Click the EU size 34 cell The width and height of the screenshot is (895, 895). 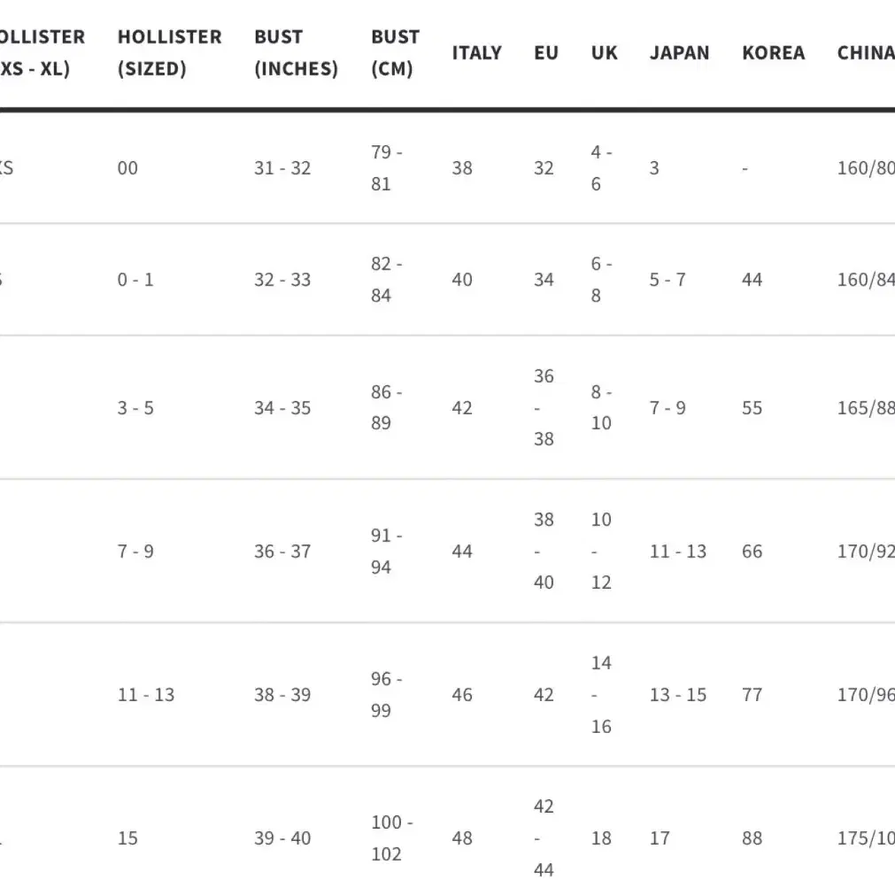click(544, 280)
